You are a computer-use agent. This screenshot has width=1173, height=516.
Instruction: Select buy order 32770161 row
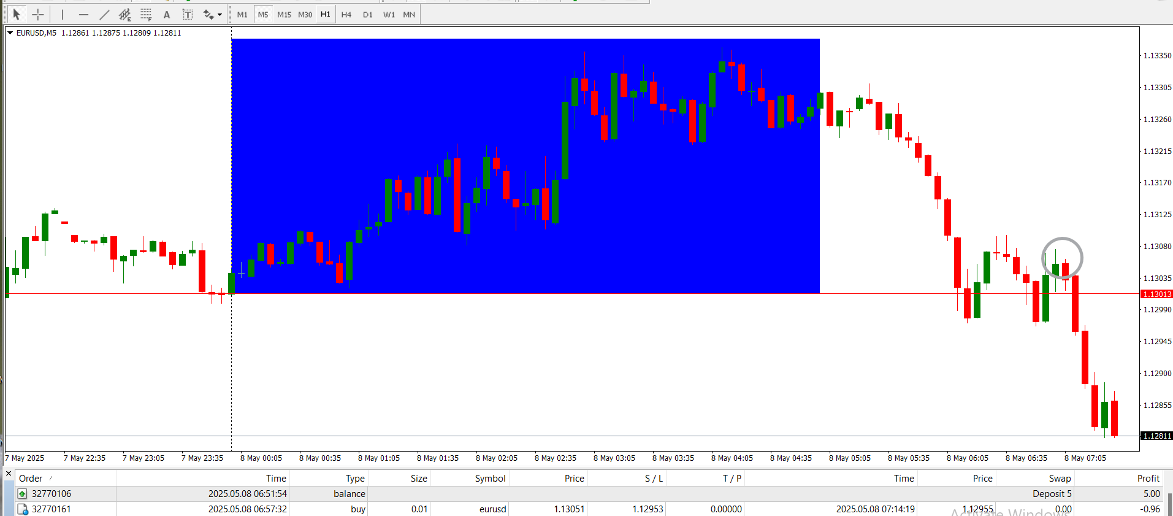(x=52, y=509)
